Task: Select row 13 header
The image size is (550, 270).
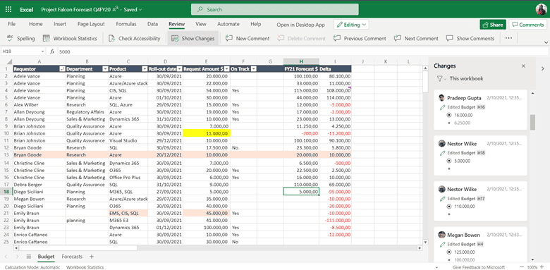Action: tap(6, 154)
